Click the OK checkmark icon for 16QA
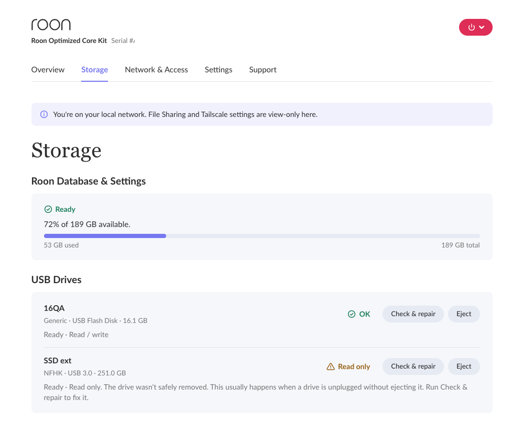 coord(351,314)
